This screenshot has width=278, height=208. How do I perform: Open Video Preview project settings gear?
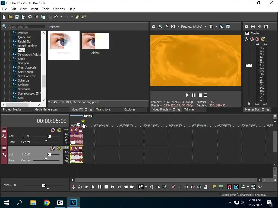pyautogui.click(x=154, y=27)
